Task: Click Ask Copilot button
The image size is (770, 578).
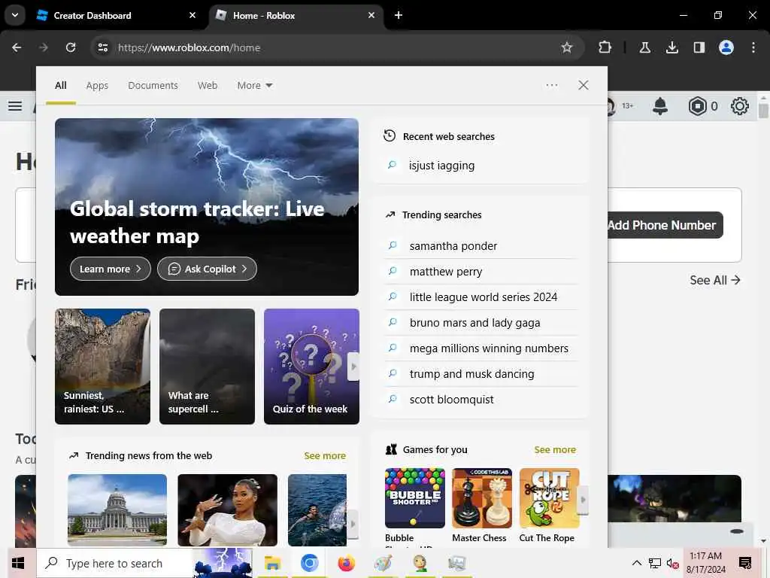Action: [x=207, y=269]
